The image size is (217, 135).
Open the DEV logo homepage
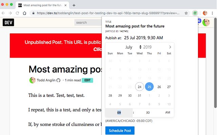[8, 22]
